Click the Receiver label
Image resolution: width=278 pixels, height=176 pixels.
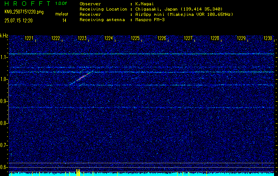click(90, 14)
